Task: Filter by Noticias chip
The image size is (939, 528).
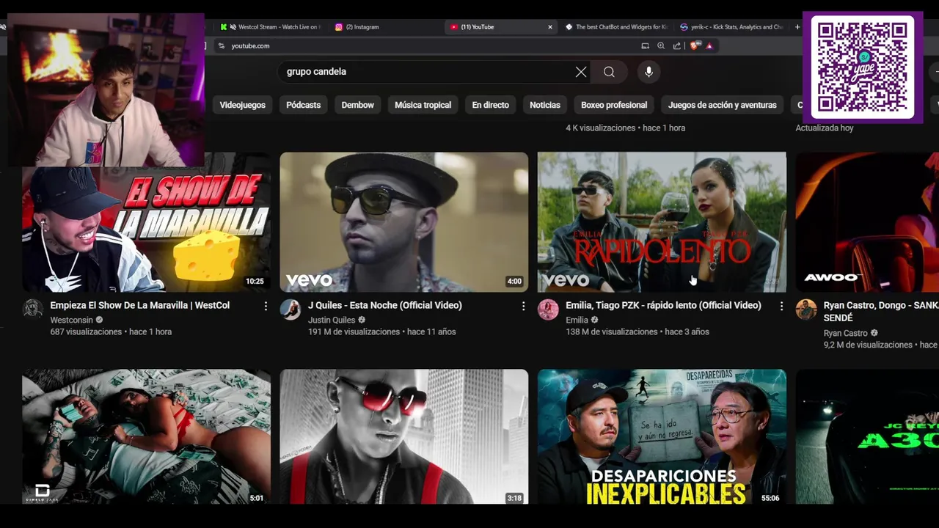Action: pos(545,105)
